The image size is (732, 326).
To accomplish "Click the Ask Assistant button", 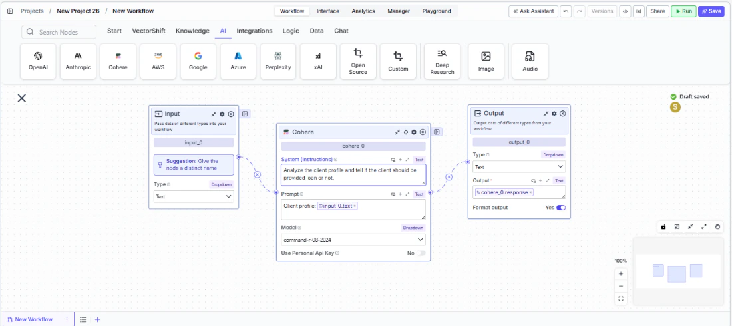I will coord(533,11).
